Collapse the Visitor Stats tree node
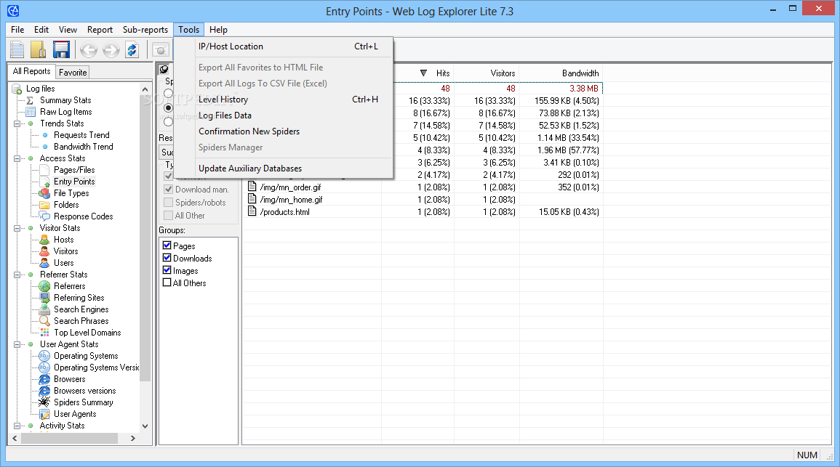 17,229
